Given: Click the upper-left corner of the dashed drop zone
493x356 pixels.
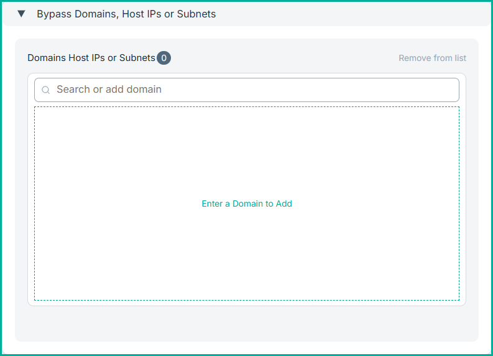Looking at the screenshot, I should tap(37, 110).
